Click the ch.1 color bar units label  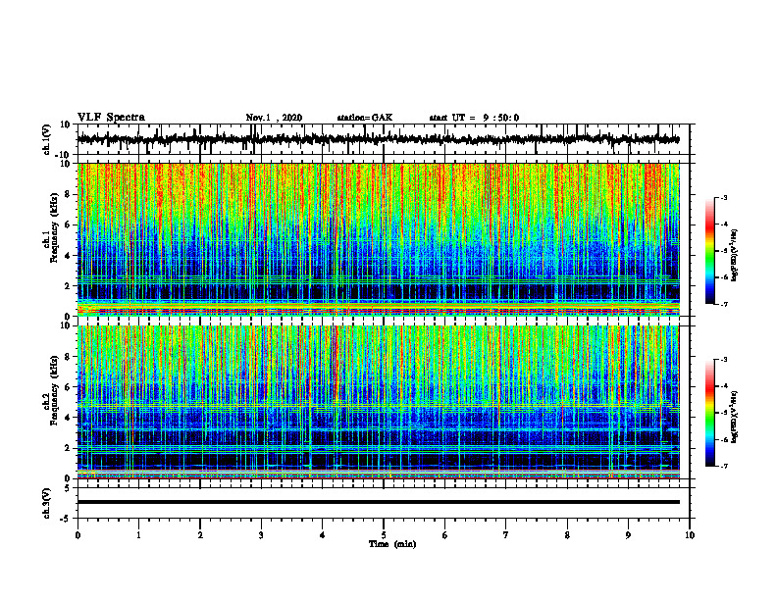click(x=735, y=256)
